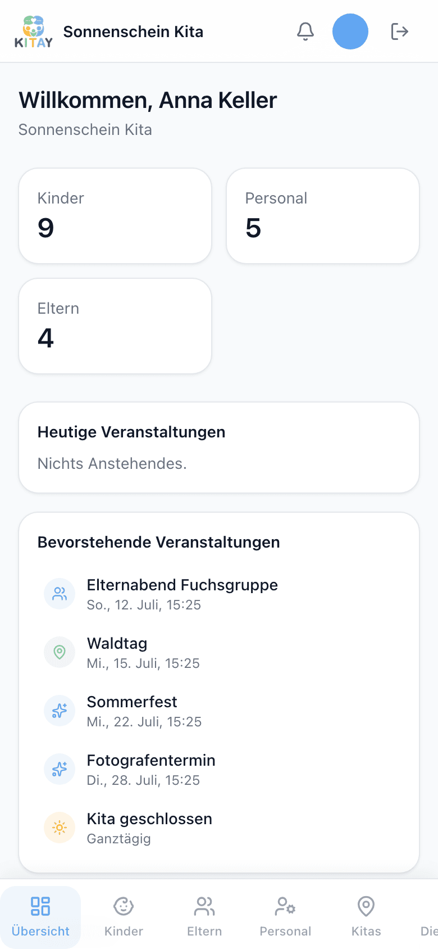
Task: Click the sparkle icon beside Sommerfest
Action: [x=60, y=711]
